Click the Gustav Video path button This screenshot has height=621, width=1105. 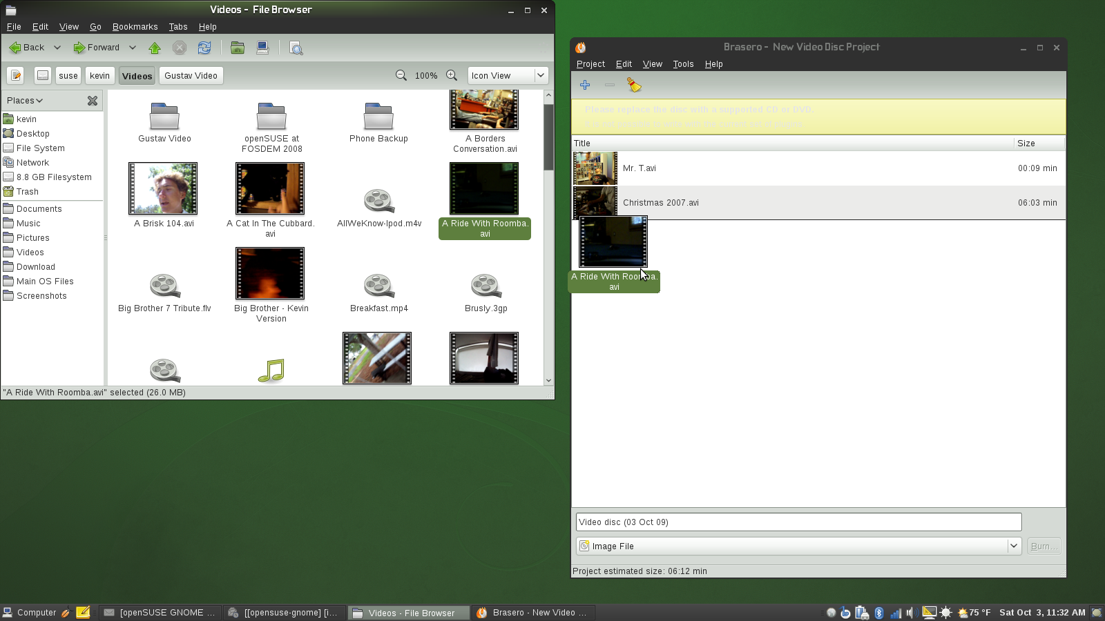point(191,75)
